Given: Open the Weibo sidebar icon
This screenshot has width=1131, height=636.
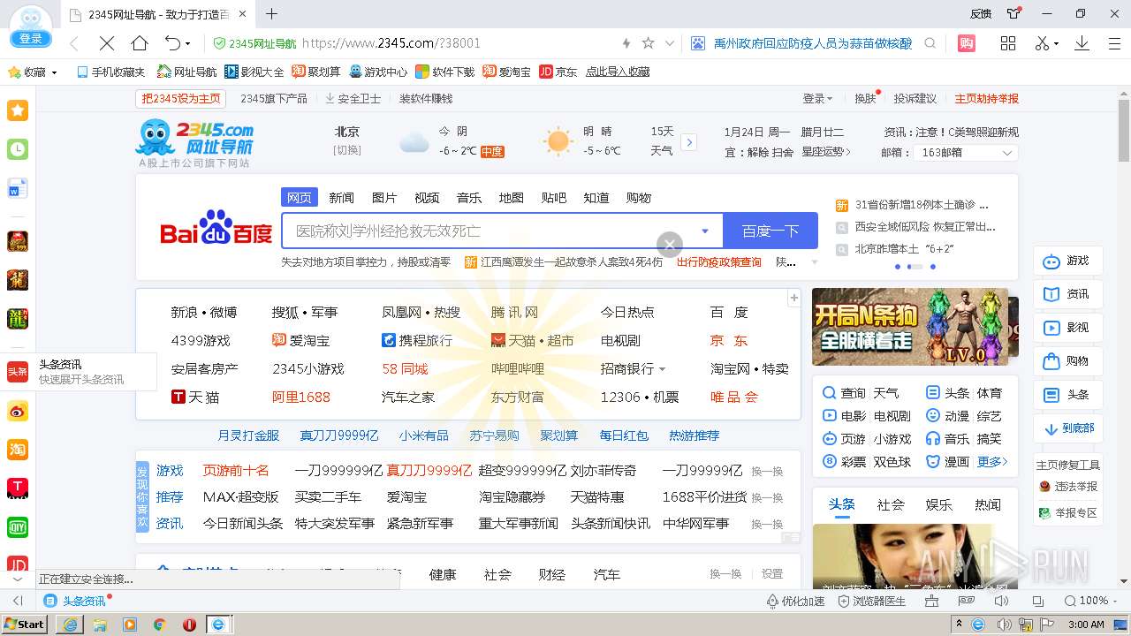Looking at the screenshot, I should click(18, 411).
